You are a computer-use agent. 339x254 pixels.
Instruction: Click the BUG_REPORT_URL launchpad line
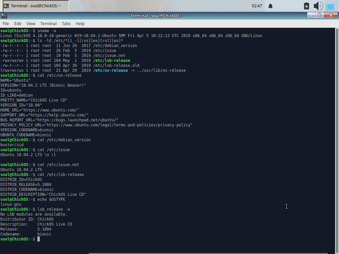point(60,120)
